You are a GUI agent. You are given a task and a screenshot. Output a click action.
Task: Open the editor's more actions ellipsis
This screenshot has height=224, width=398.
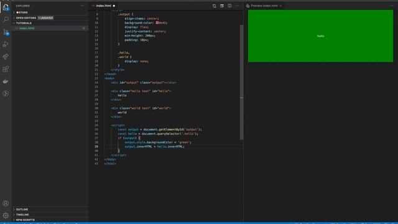[237, 6]
